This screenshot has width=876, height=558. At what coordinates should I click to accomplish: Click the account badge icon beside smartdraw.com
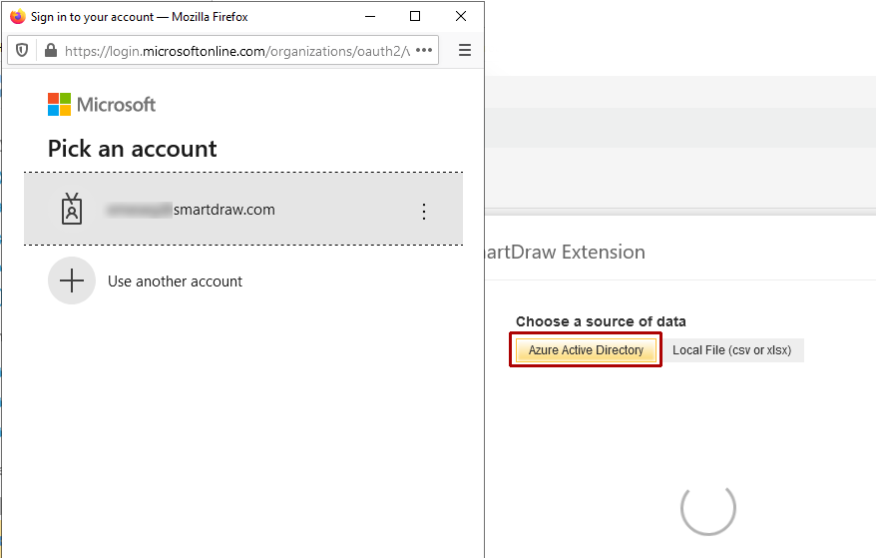(72, 210)
